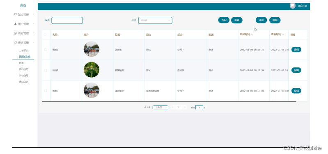Click the creation time 2022-01-08 18:18:54
This screenshot has height=154, width=328.
click(252, 70)
